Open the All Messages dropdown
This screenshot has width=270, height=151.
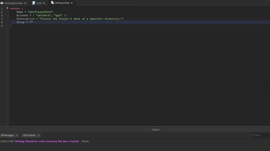pos(9,135)
